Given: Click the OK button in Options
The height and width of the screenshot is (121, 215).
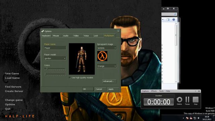Looking at the screenshot, I should tap(88, 89).
